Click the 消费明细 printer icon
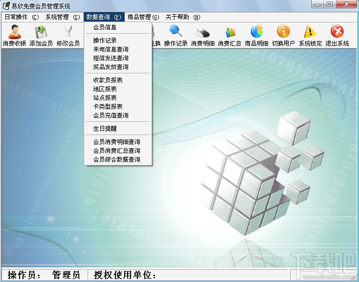Image resolution: width=359 pixels, height=282 pixels. 203,35
